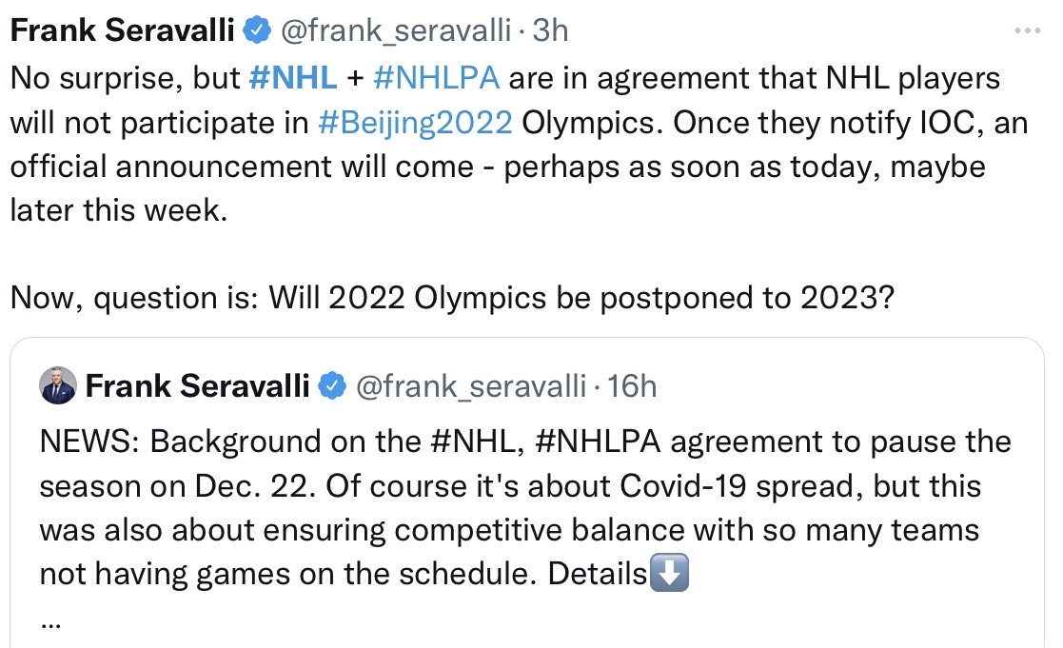Click the 2022 Olympics postponed question text
The height and width of the screenshot is (648, 1063).
(452, 298)
